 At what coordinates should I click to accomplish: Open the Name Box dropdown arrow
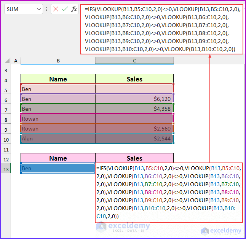coord(39,9)
